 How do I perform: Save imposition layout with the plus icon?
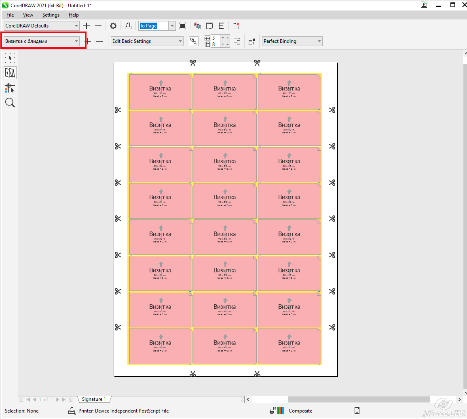[x=88, y=41]
